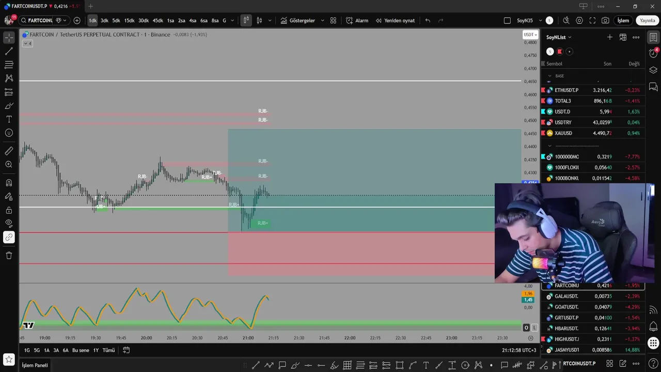Switch to the 3dk timeframe

(x=104, y=21)
